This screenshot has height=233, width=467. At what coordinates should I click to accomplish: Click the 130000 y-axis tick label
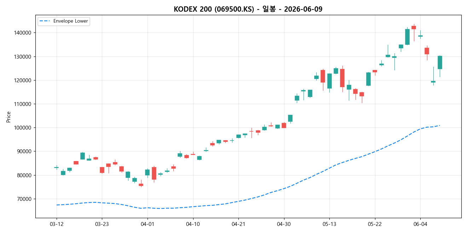(23, 56)
